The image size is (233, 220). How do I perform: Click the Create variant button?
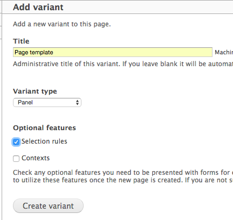[x=48, y=206]
